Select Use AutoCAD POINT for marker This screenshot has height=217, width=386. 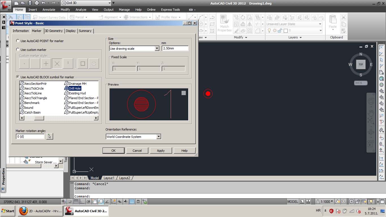[18, 41]
